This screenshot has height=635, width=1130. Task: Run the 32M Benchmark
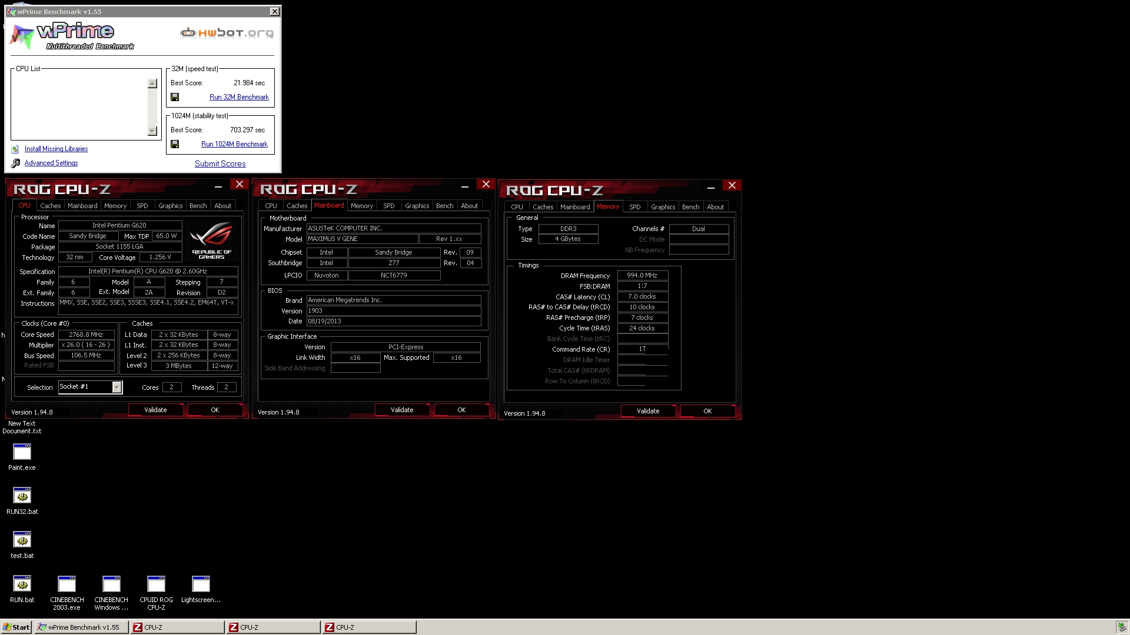coord(239,97)
